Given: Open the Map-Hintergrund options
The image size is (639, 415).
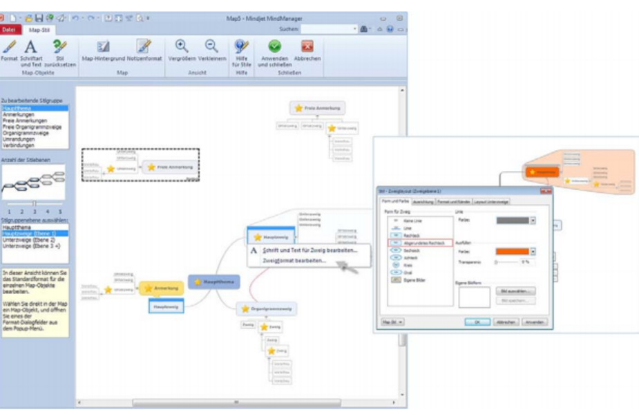Looking at the screenshot, I should coord(104,47).
